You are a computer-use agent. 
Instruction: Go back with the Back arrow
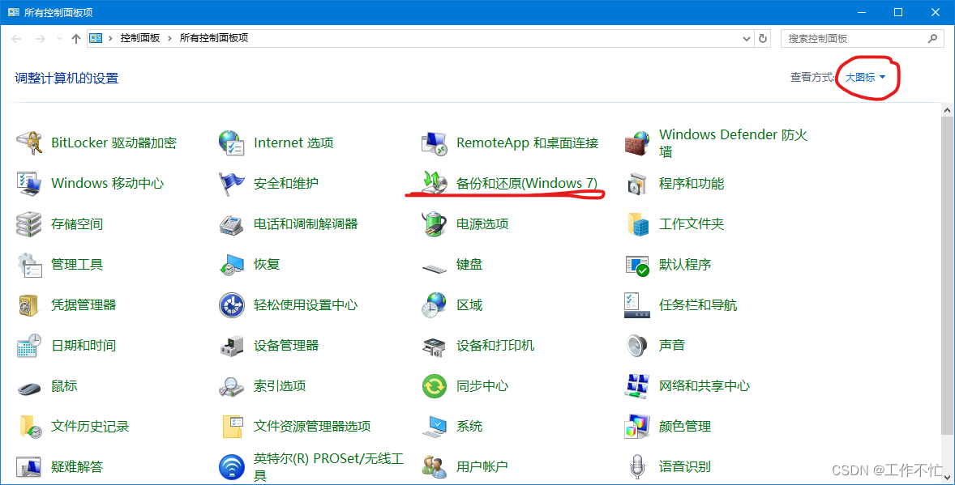16,38
